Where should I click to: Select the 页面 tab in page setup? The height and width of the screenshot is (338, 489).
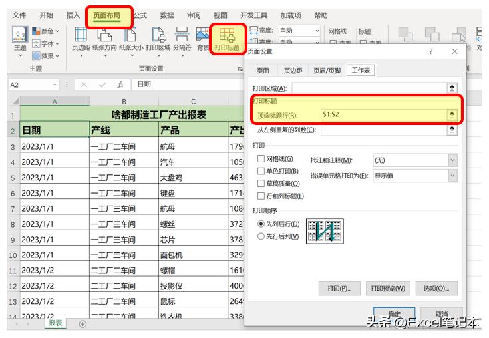(263, 71)
